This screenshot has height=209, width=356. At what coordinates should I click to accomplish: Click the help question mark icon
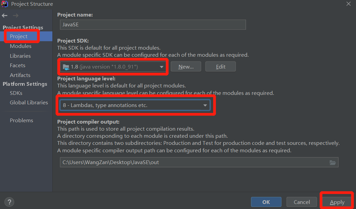pos(9,202)
